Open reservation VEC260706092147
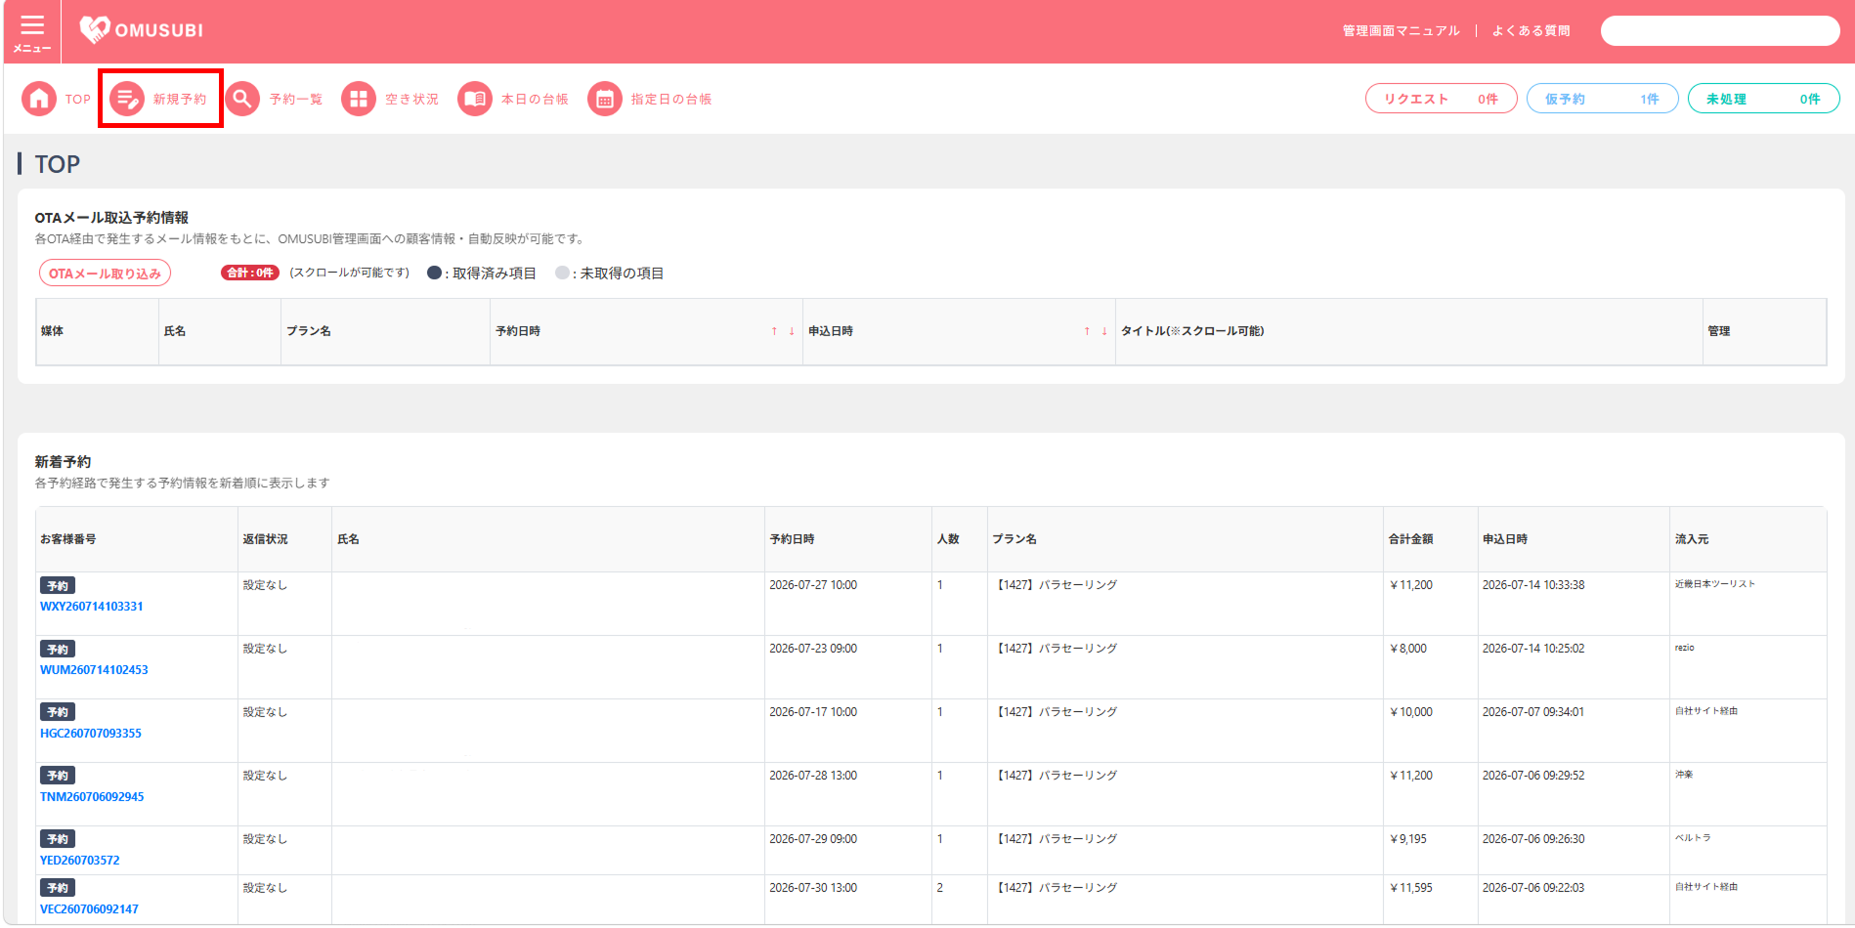 pyautogui.click(x=89, y=909)
